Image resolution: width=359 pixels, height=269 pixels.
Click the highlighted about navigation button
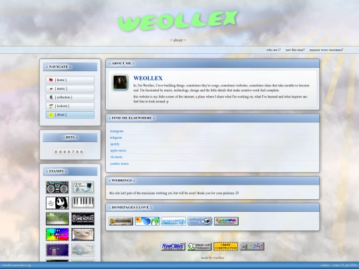point(70,115)
